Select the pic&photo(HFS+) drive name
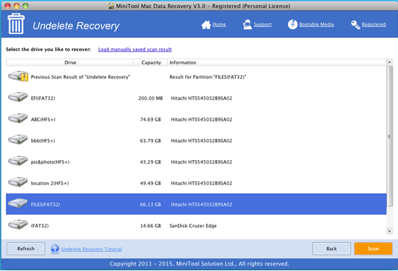The height and width of the screenshot is (271, 398). tap(50, 162)
